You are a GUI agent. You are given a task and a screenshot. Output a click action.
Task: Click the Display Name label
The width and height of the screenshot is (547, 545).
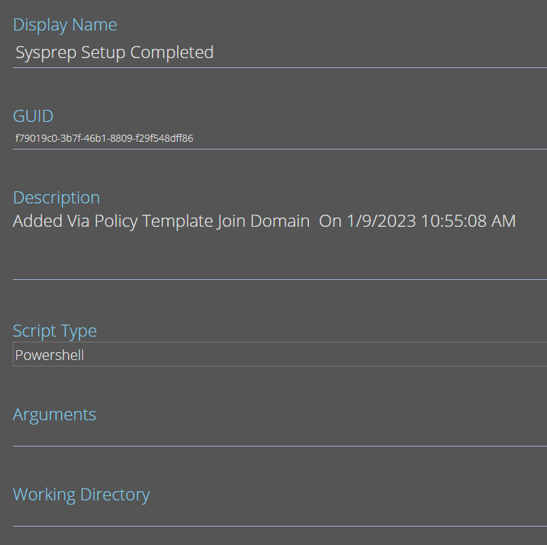[x=65, y=25]
